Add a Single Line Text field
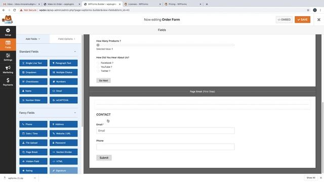 [33, 63]
